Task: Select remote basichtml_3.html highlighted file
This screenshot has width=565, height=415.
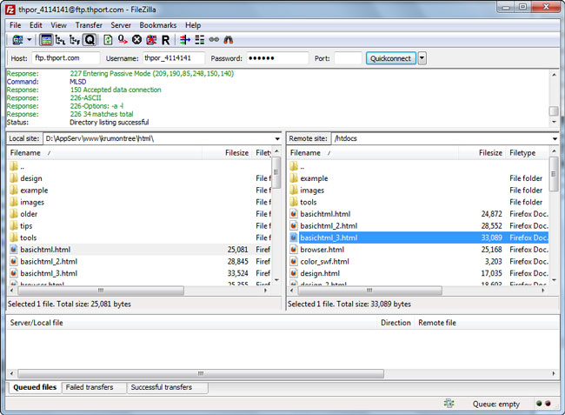Action: point(419,238)
